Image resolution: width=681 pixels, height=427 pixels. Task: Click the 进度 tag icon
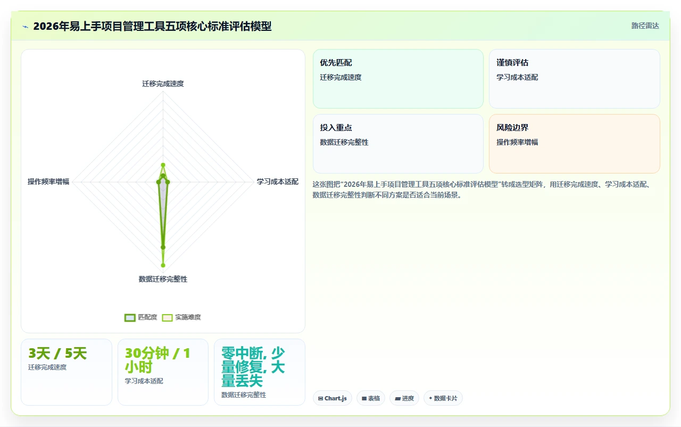coord(397,398)
